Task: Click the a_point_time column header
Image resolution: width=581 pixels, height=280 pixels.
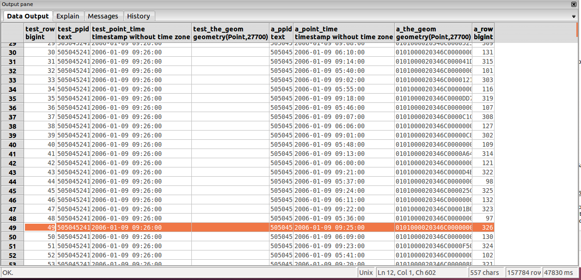Action: pos(344,33)
